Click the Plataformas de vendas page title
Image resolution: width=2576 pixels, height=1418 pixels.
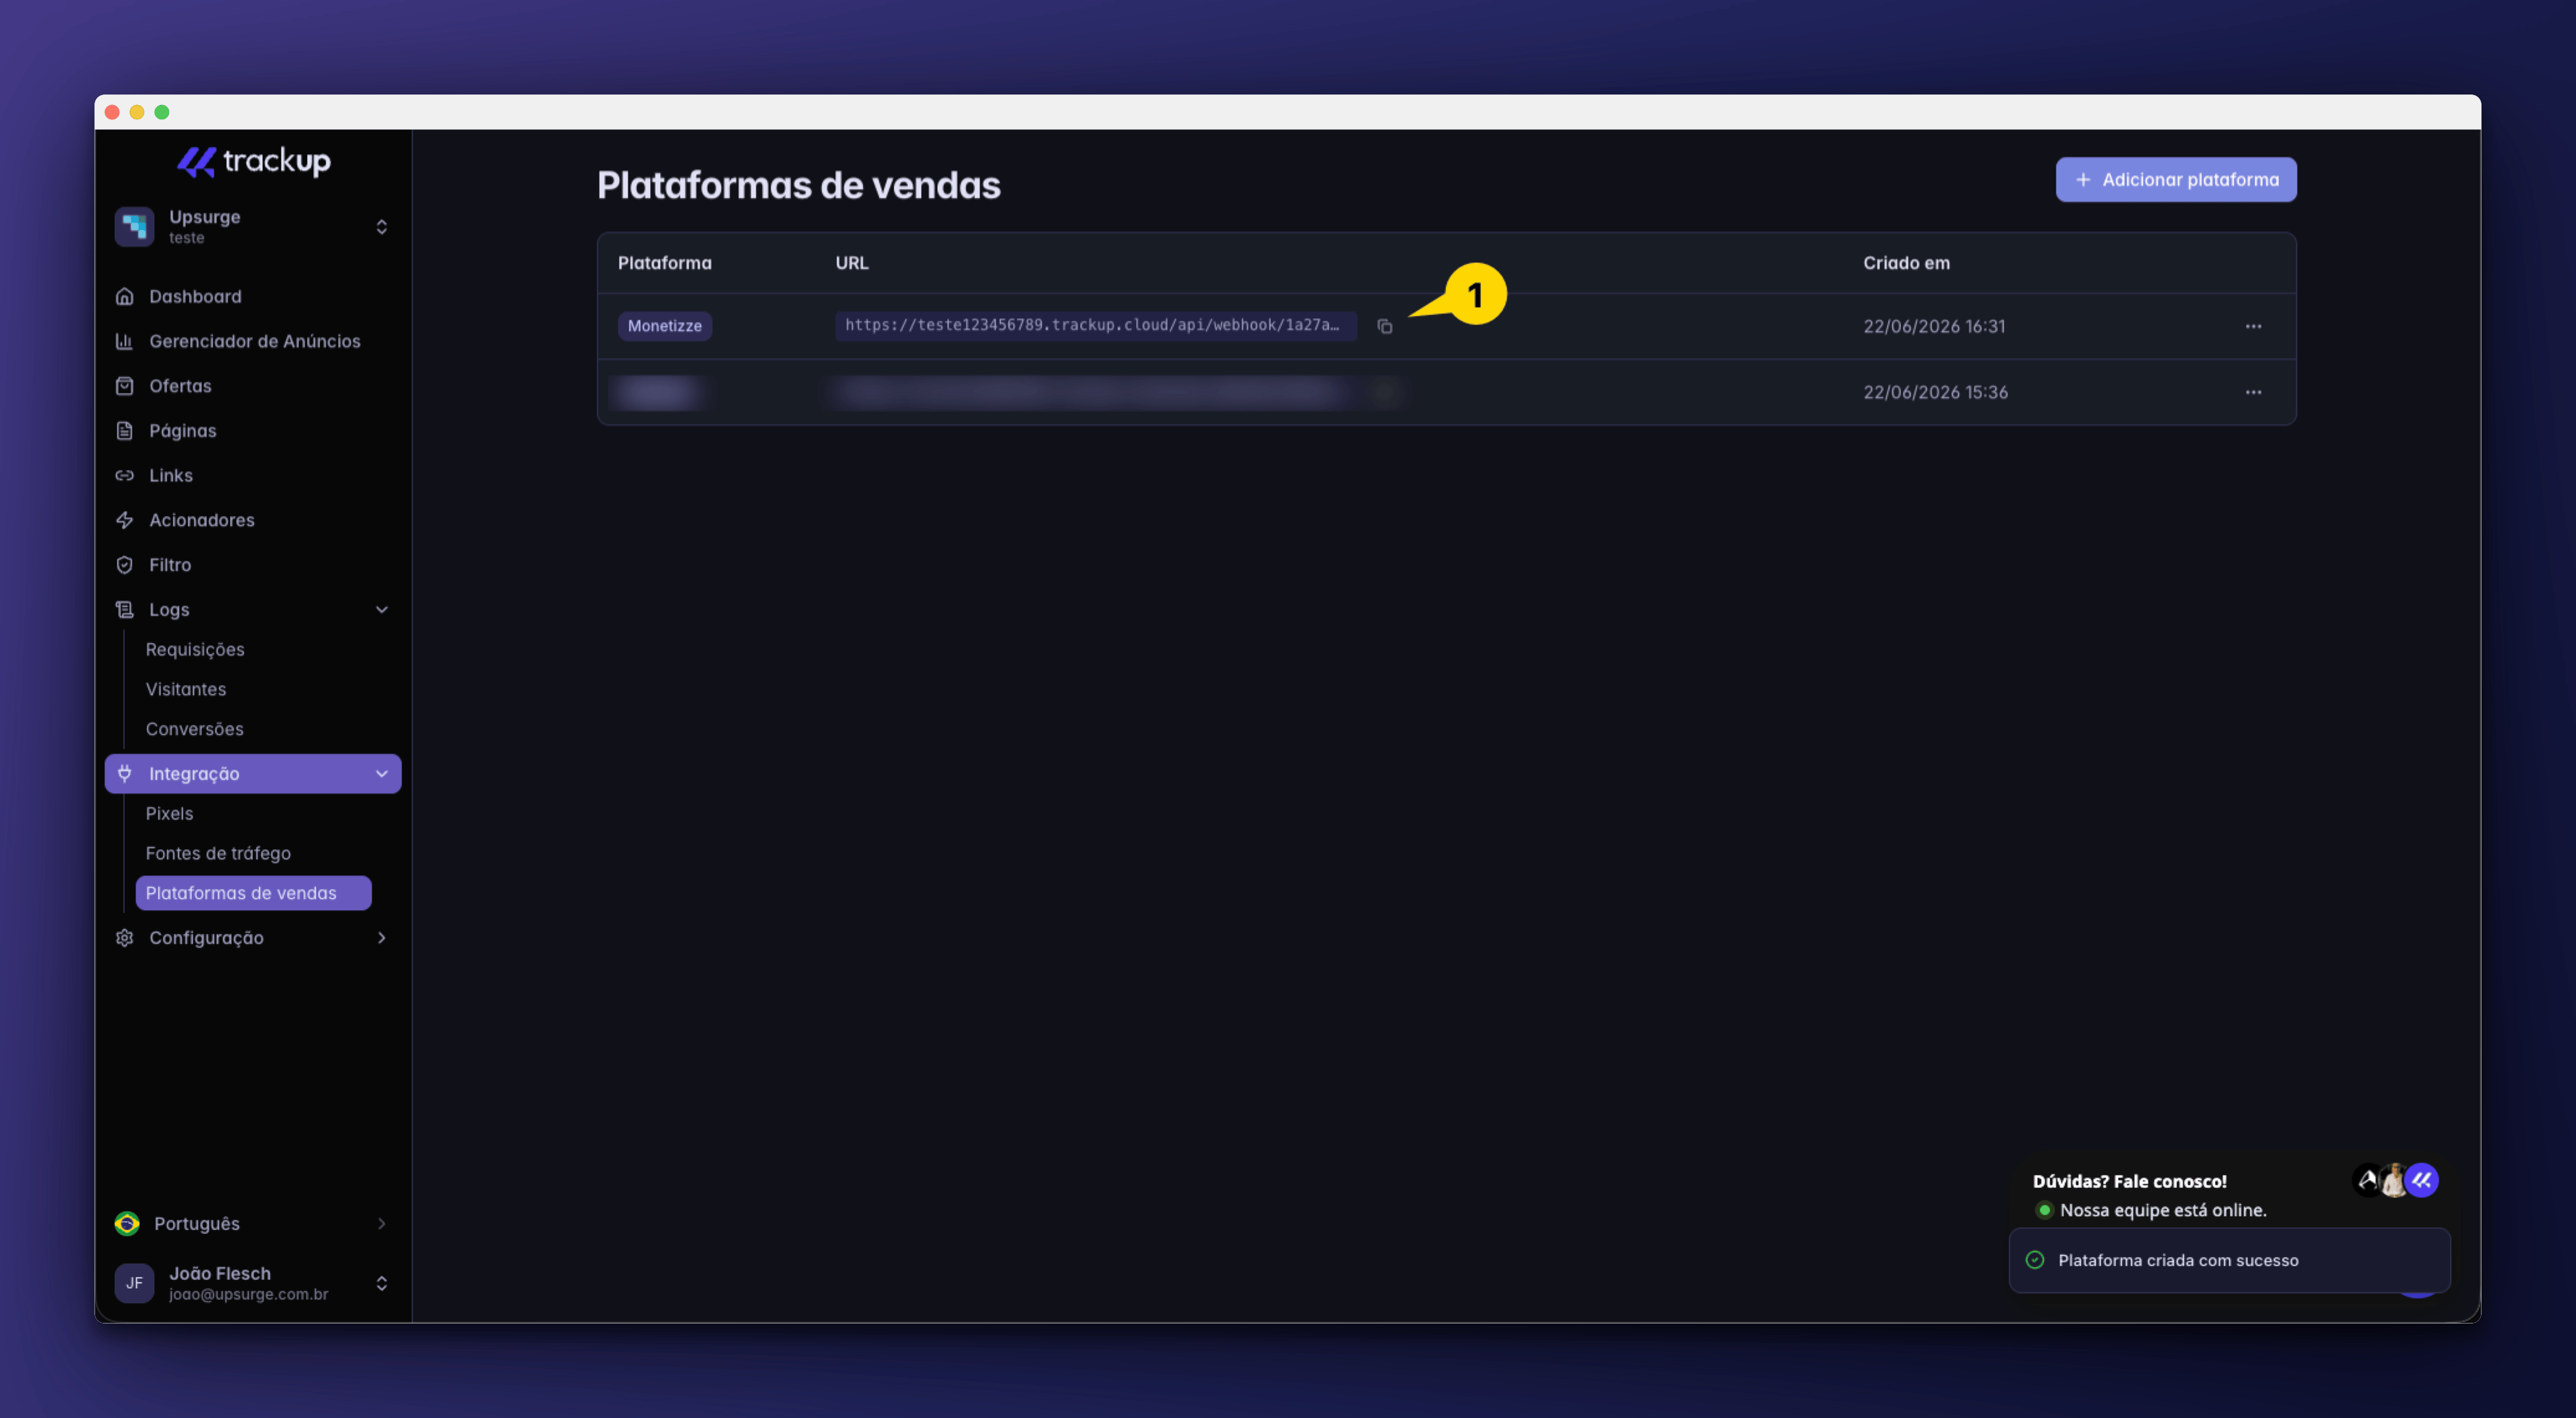pos(799,185)
